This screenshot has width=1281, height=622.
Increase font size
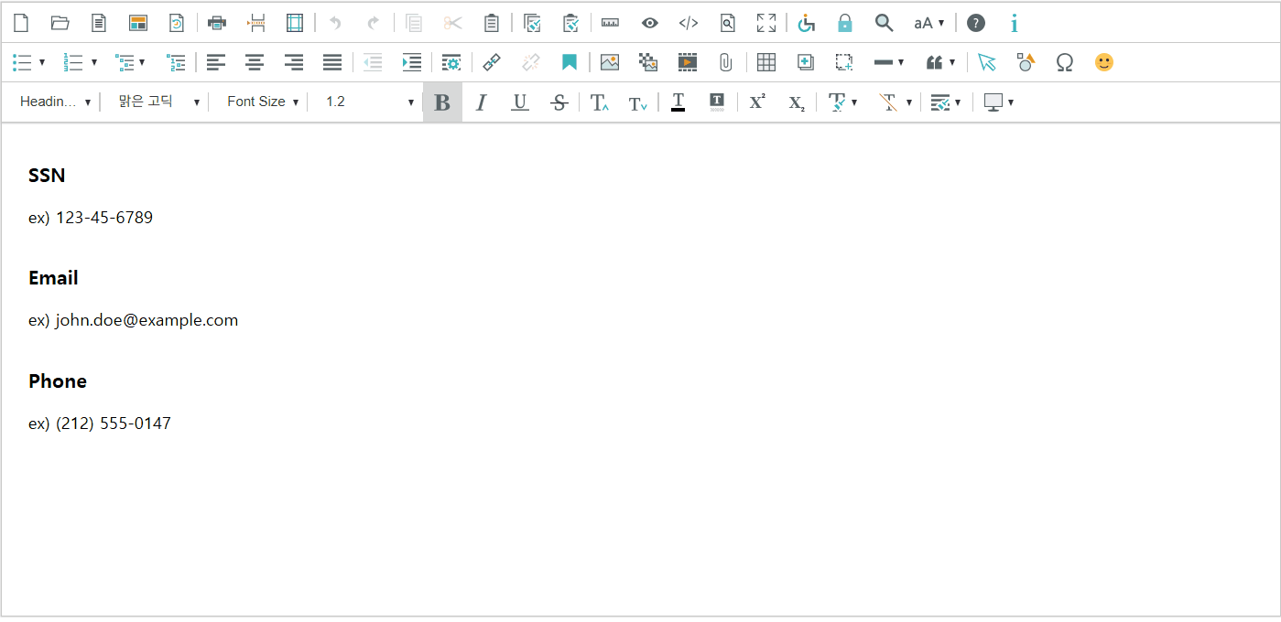point(599,102)
